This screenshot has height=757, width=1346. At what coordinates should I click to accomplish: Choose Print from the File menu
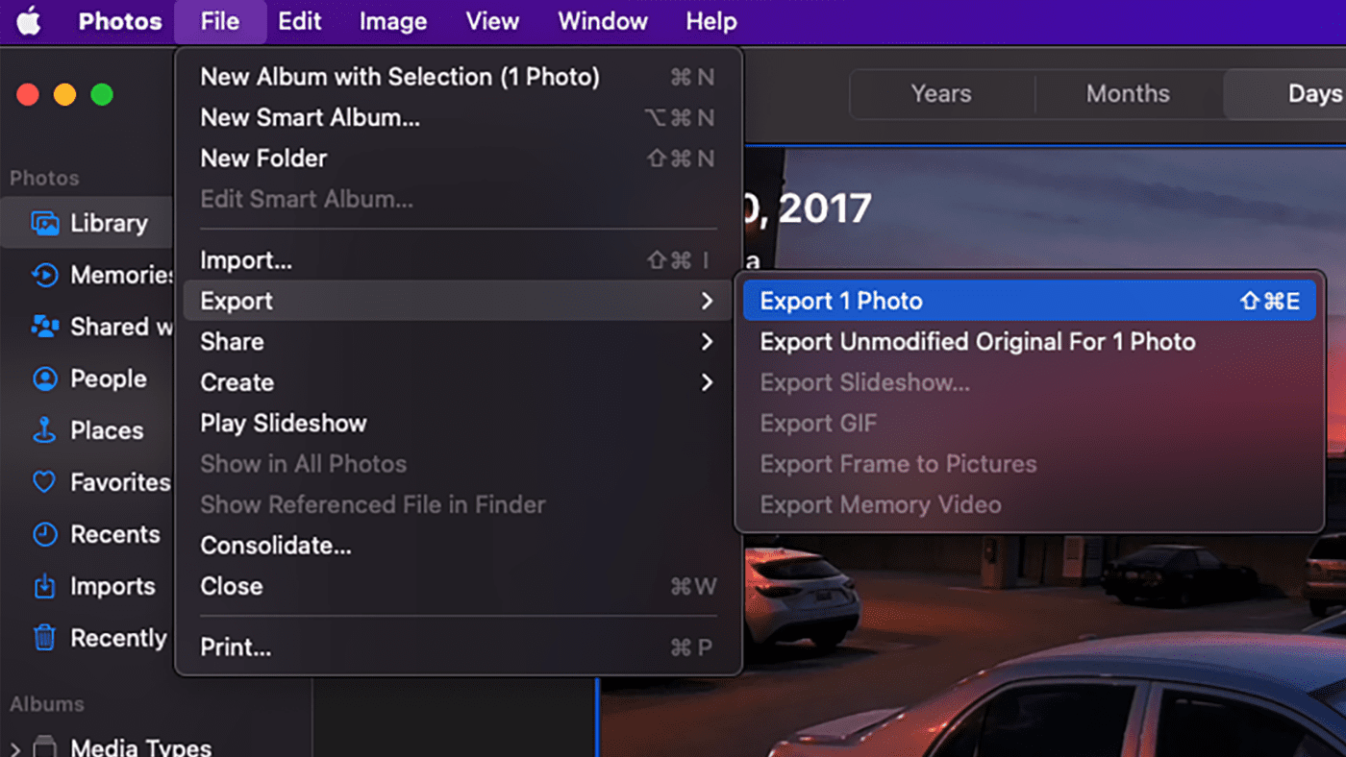(236, 648)
